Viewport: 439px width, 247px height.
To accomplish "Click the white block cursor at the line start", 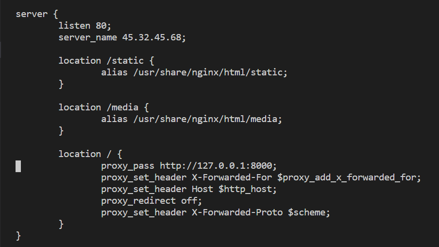I will click(18, 166).
